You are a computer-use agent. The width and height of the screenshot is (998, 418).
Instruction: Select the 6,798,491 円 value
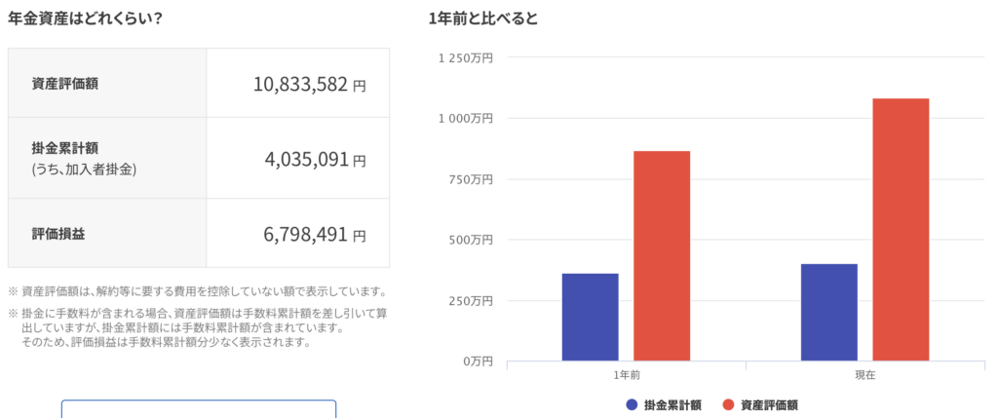tap(315, 234)
